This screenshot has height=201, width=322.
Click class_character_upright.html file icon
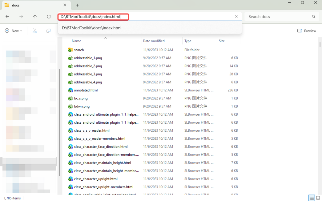point(70,179)
